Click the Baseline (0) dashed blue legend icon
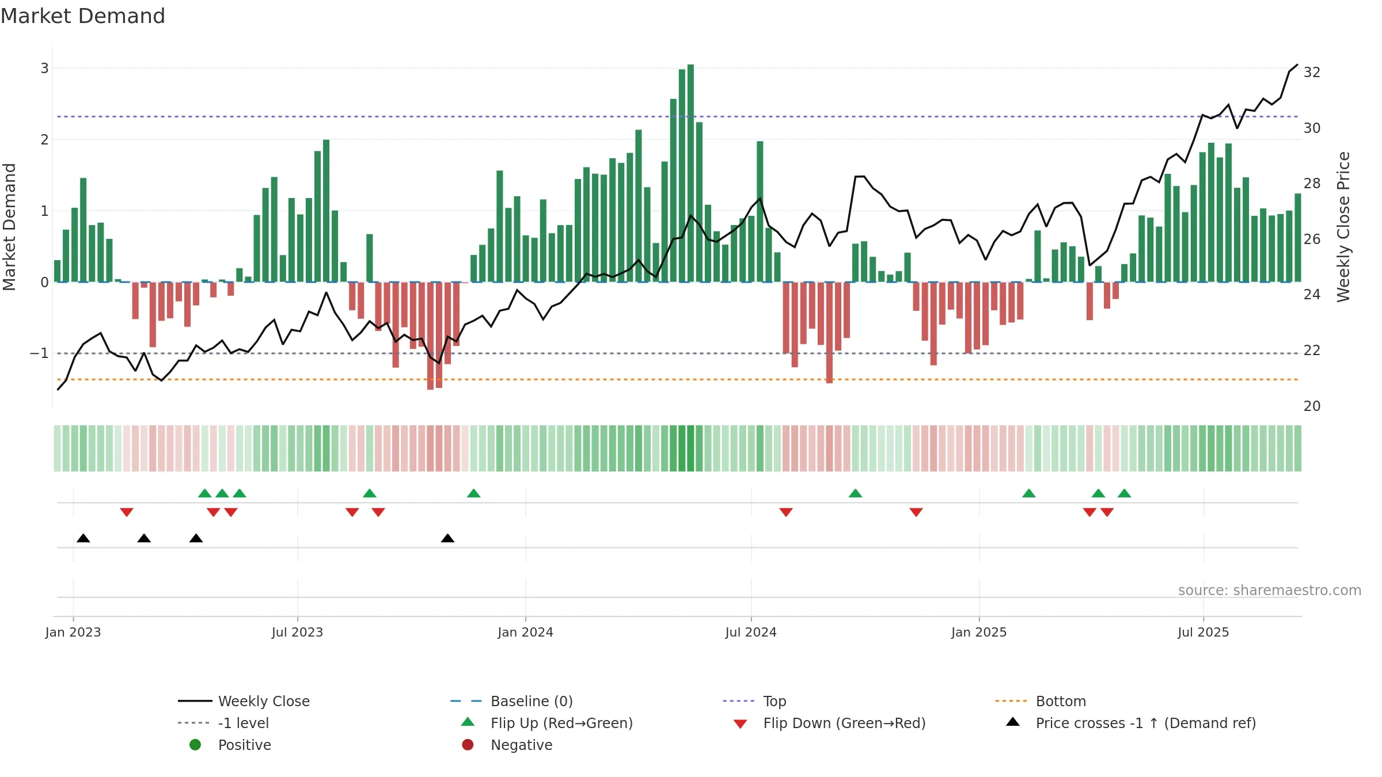The image size is (1382, 777). 466,701
